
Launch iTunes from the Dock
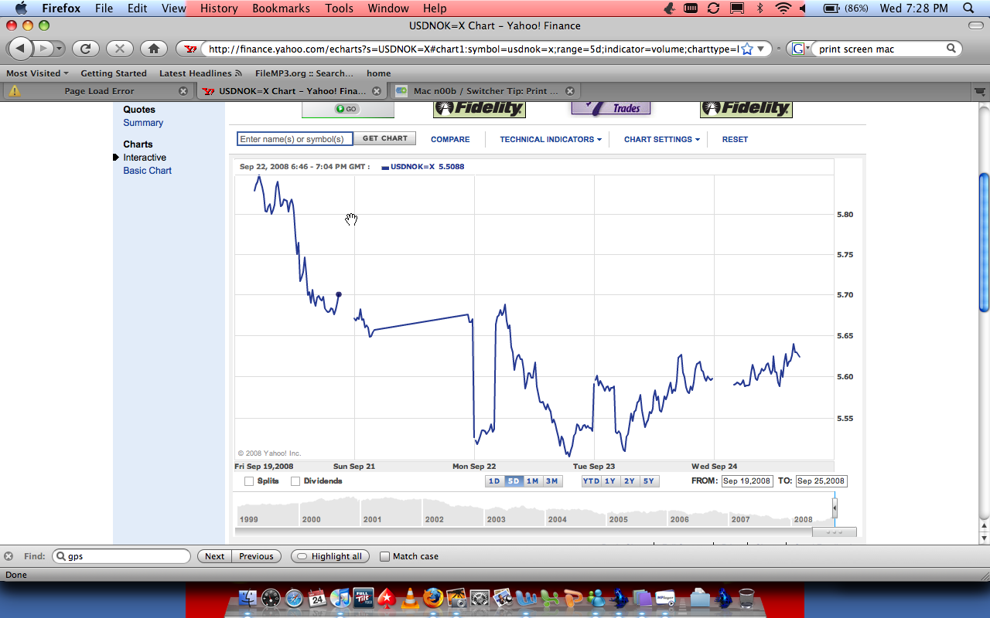point(340,598)
